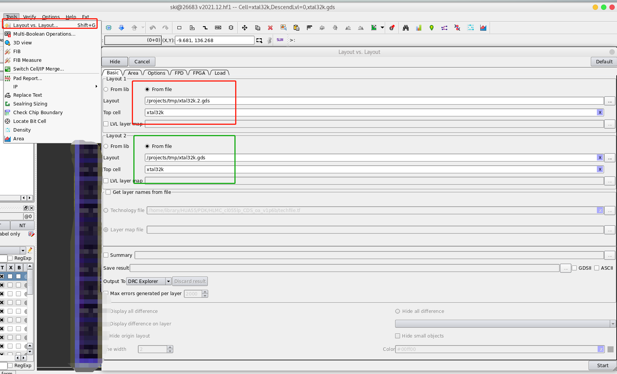Screen dimensions: 617x374
Task: Enable the LVL layer map checkbox in Layout 1
Action: [x=106, y=124]
